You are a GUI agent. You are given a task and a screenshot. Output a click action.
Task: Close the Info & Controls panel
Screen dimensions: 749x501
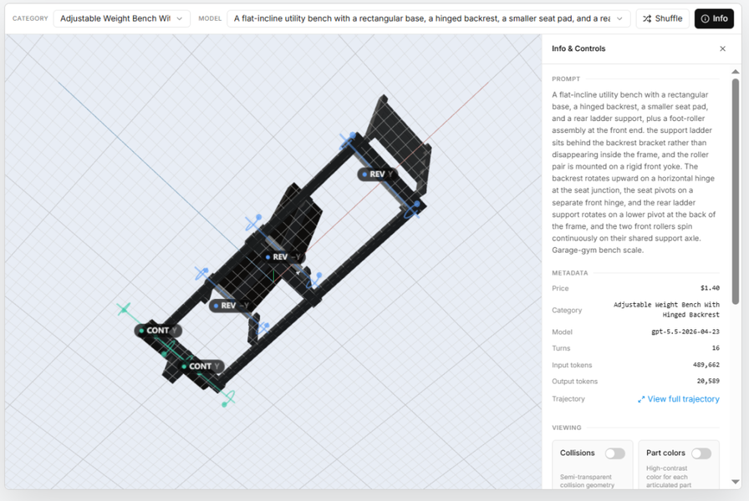click(x=723, y=48)
